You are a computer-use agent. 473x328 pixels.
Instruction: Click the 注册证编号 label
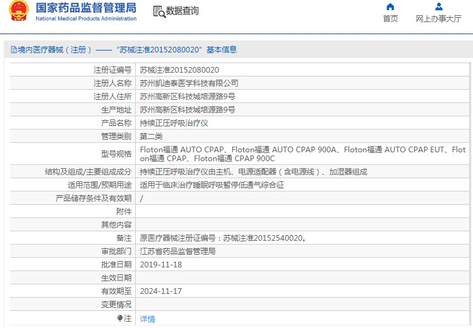coord(112,70)
